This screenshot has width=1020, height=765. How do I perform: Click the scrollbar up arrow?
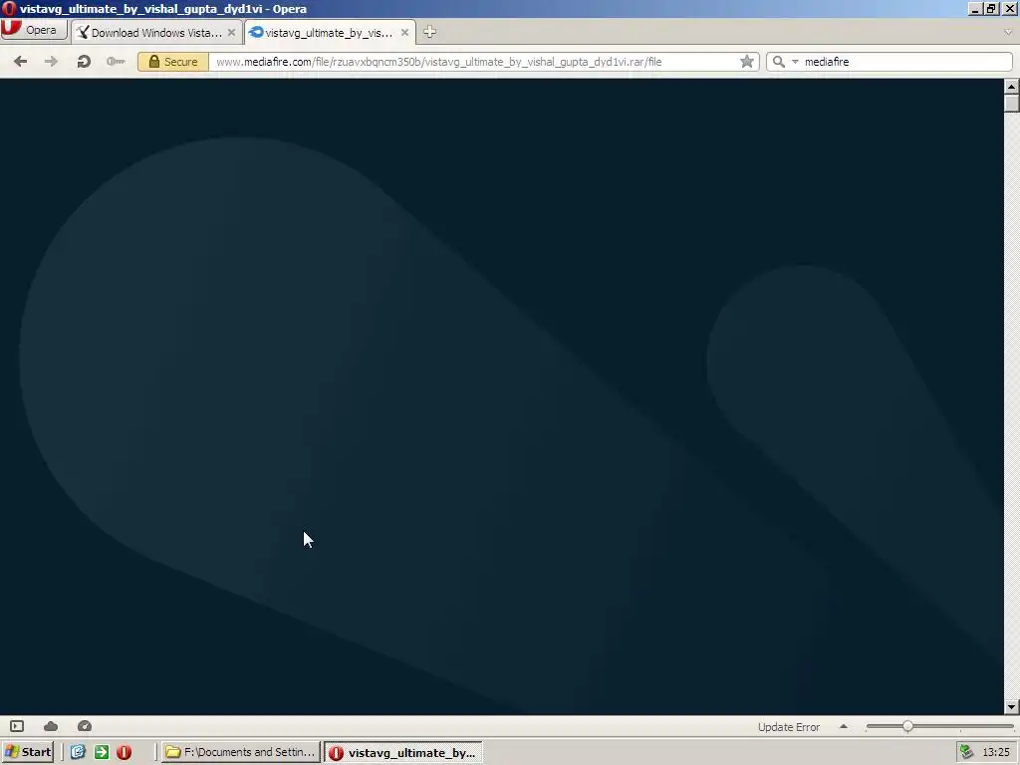click(1011, 86)
